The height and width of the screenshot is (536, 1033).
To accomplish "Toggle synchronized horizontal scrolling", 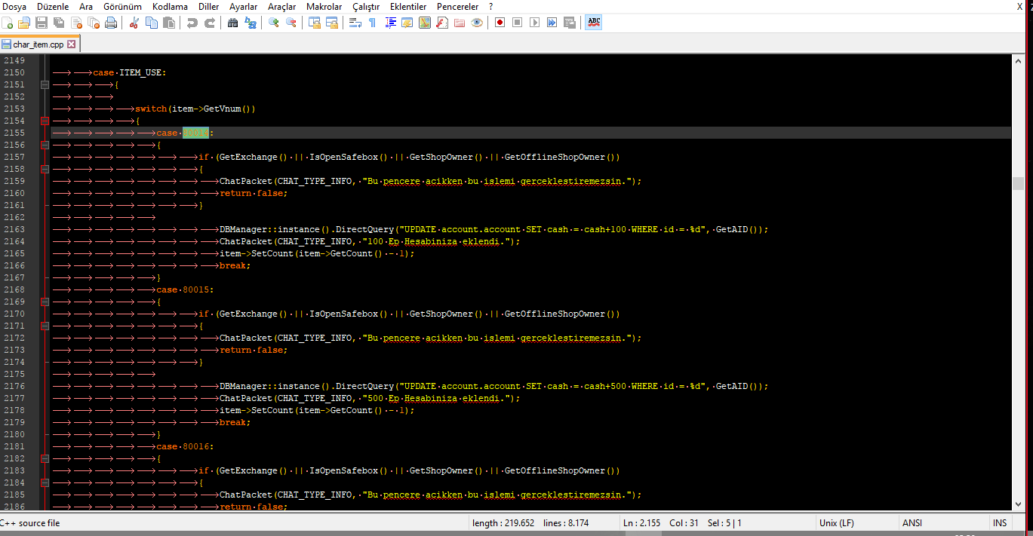I will click(x=331, y=23).
